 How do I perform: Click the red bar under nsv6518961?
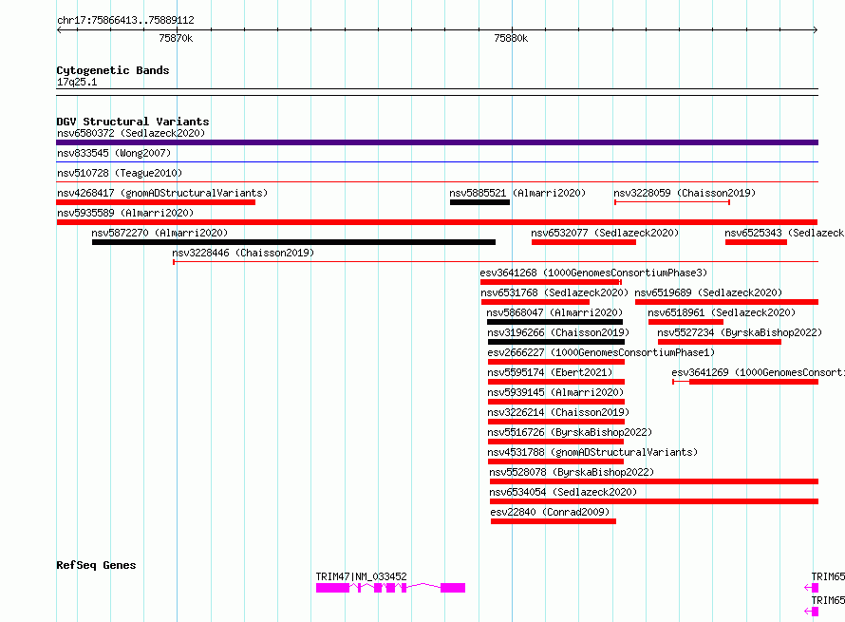pyautogui.click(x=685, y=322)
